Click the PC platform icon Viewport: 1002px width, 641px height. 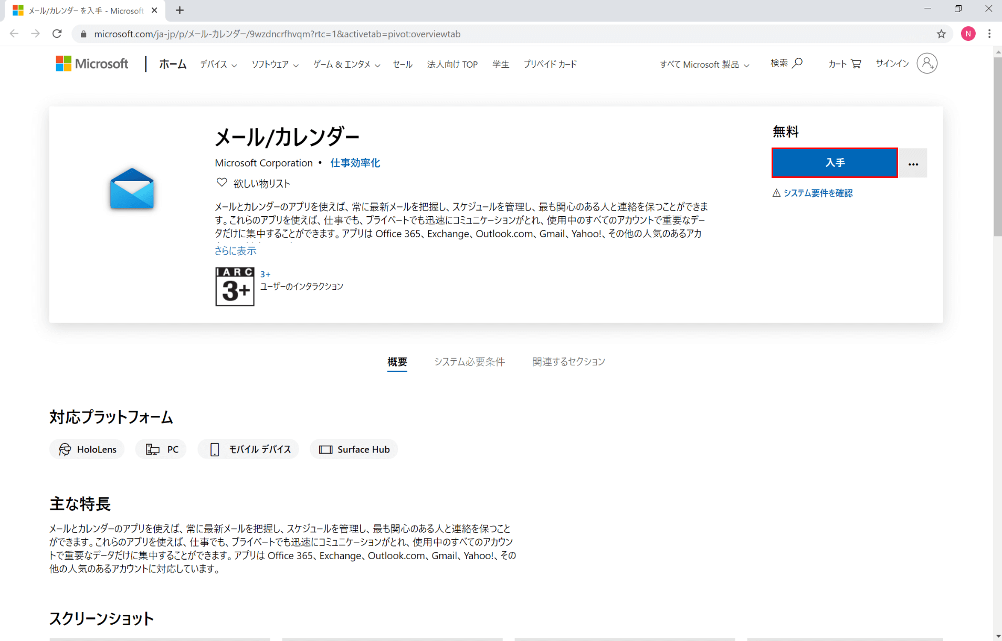(x=153, y=449)
